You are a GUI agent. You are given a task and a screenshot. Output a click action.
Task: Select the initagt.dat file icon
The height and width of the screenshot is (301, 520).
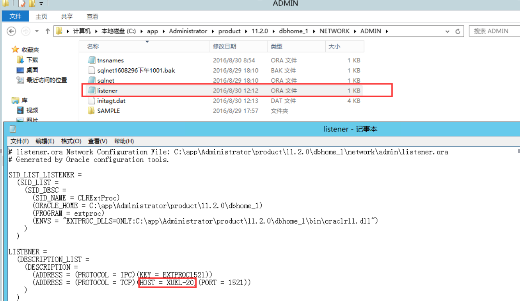pyautogui.click(x=92, y=100)
